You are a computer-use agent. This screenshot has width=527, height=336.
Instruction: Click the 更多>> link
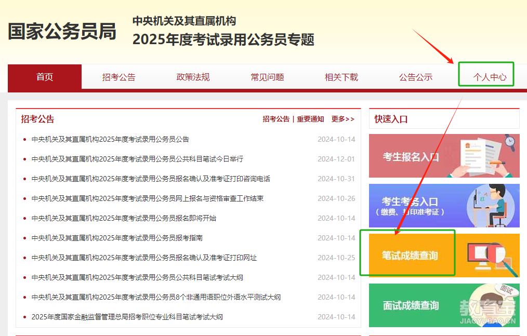coord(343,119)
